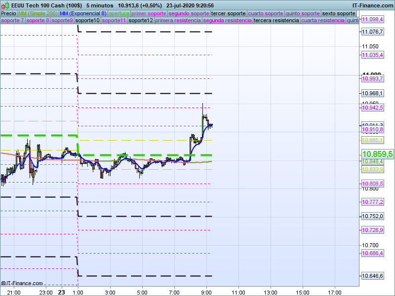Click the 15:00 time axis label
Screen dimensions: 395x296
pyautogui.click(x=303, y=293)
